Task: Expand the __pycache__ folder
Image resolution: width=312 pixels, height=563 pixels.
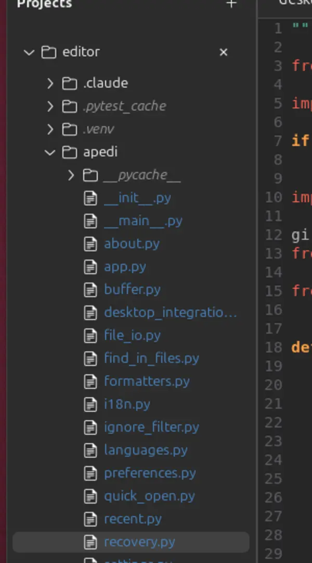Action: [71, 175]
